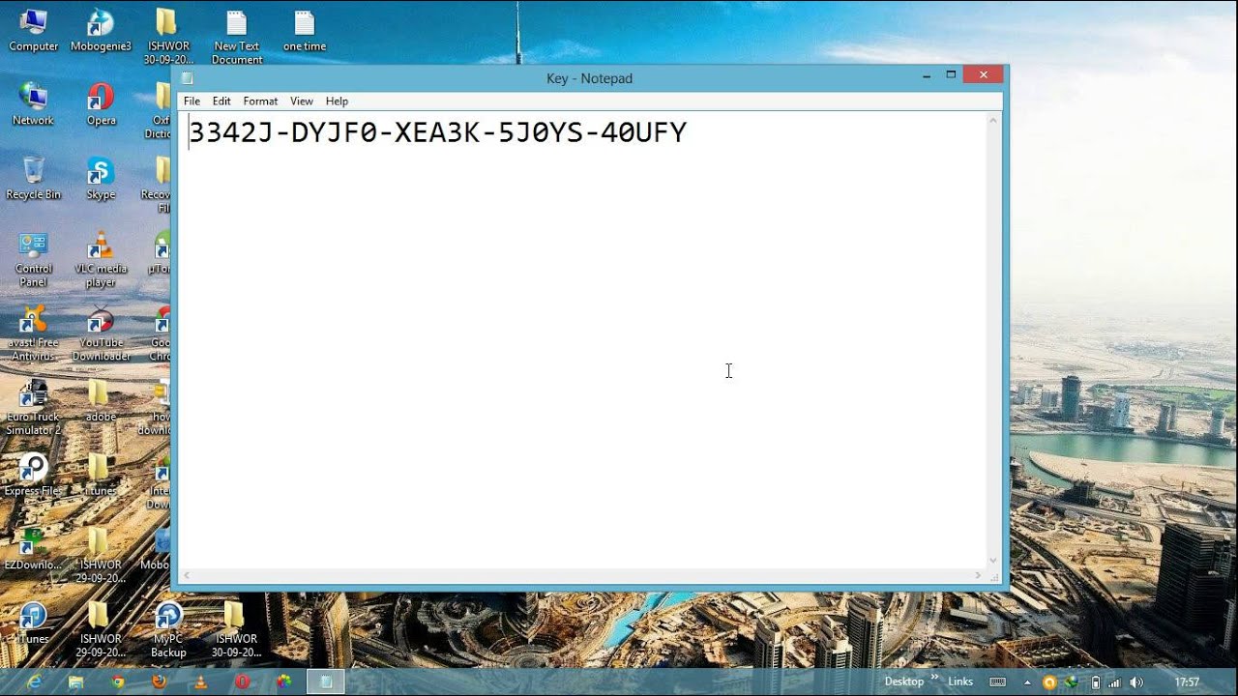1238x696 pixels.
Task: Select the 'i tunes' folder icon
Action: [101, 475]
